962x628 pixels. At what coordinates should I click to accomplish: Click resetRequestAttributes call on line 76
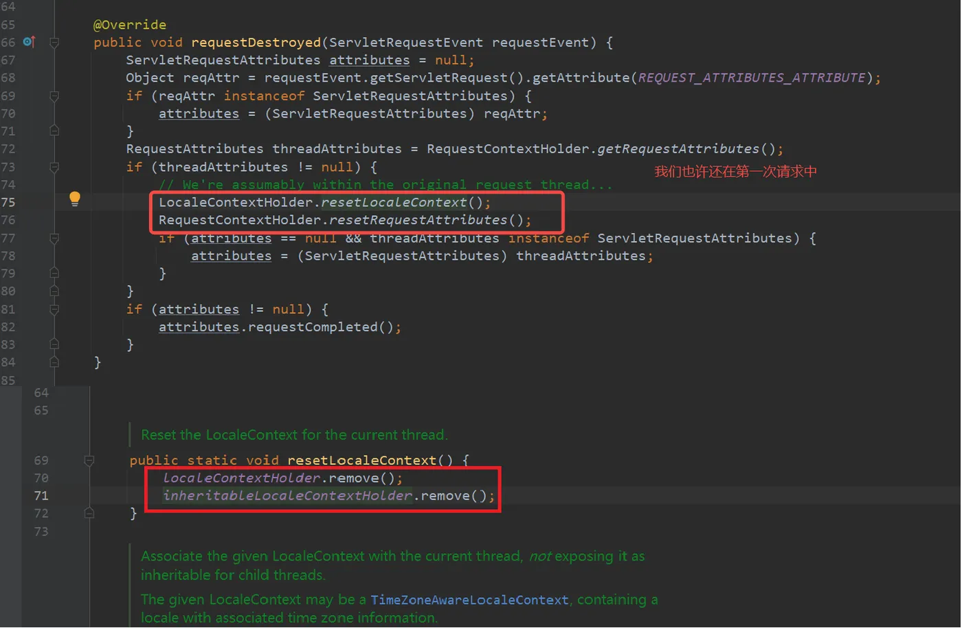[x=418, y=221]
